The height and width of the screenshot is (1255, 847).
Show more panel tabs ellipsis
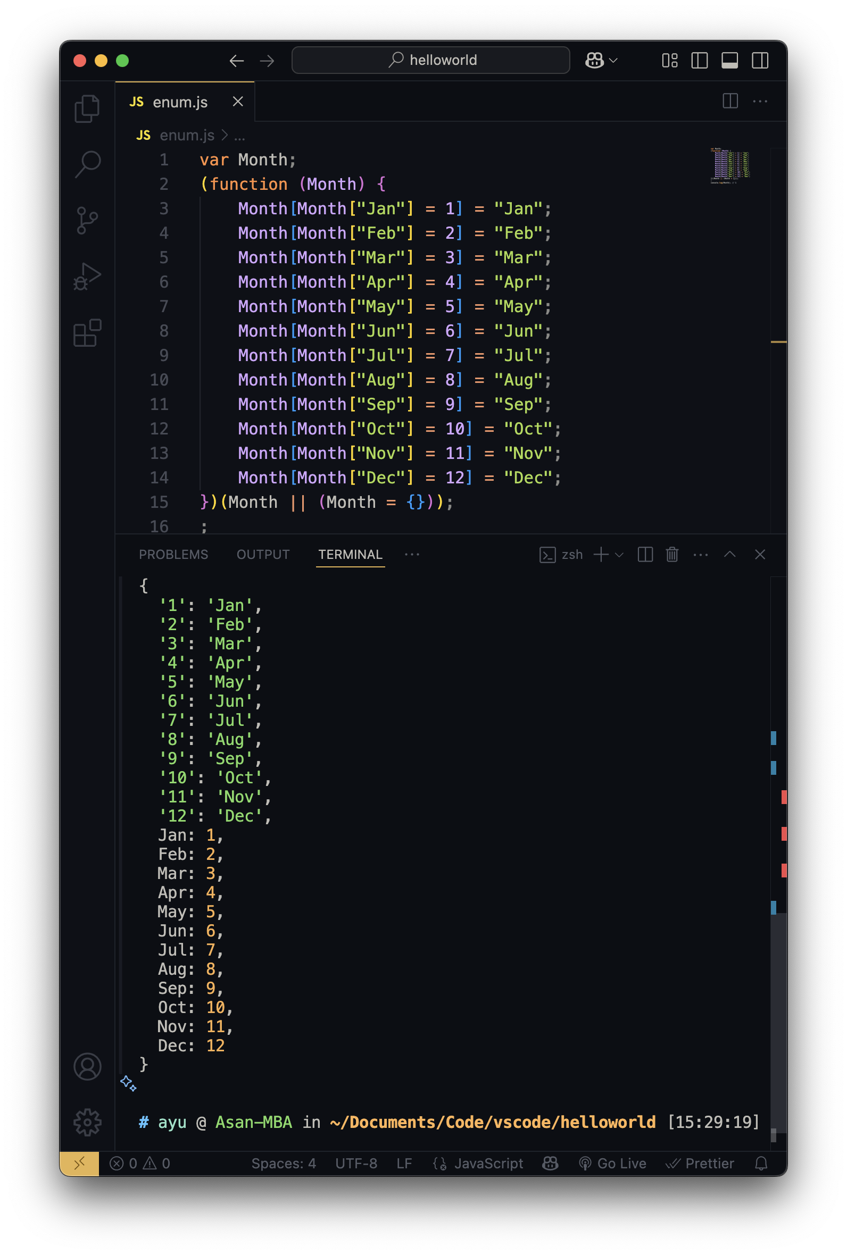coord(412,554)
